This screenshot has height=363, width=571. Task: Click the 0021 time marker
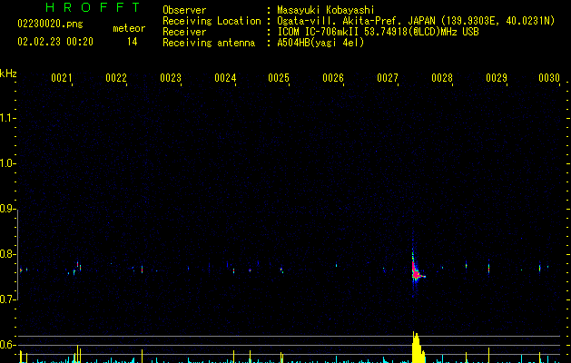(x=61, y=78)
